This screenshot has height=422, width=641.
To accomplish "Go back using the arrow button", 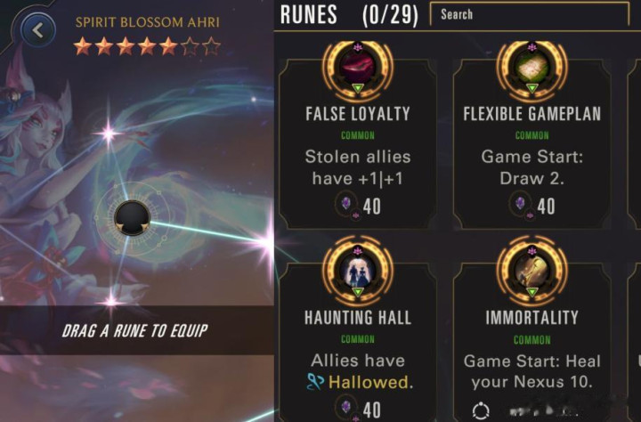I will [x=38, y=30].
